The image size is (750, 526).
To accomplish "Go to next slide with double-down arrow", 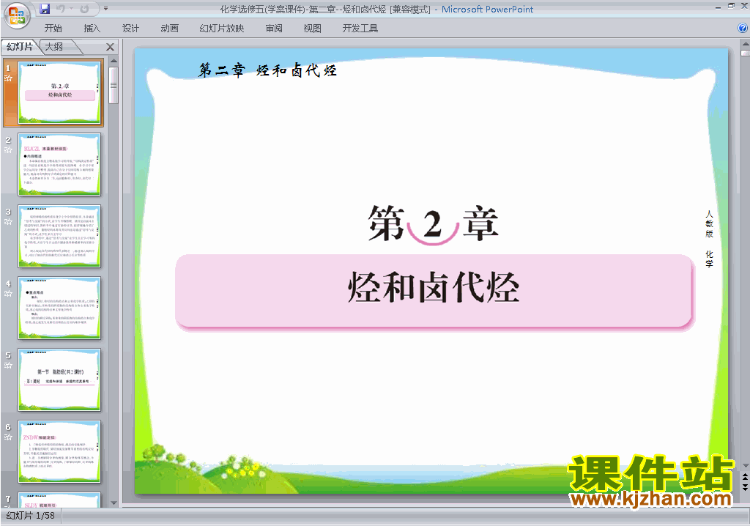I will pyautogui.click(x=745, y=486).
